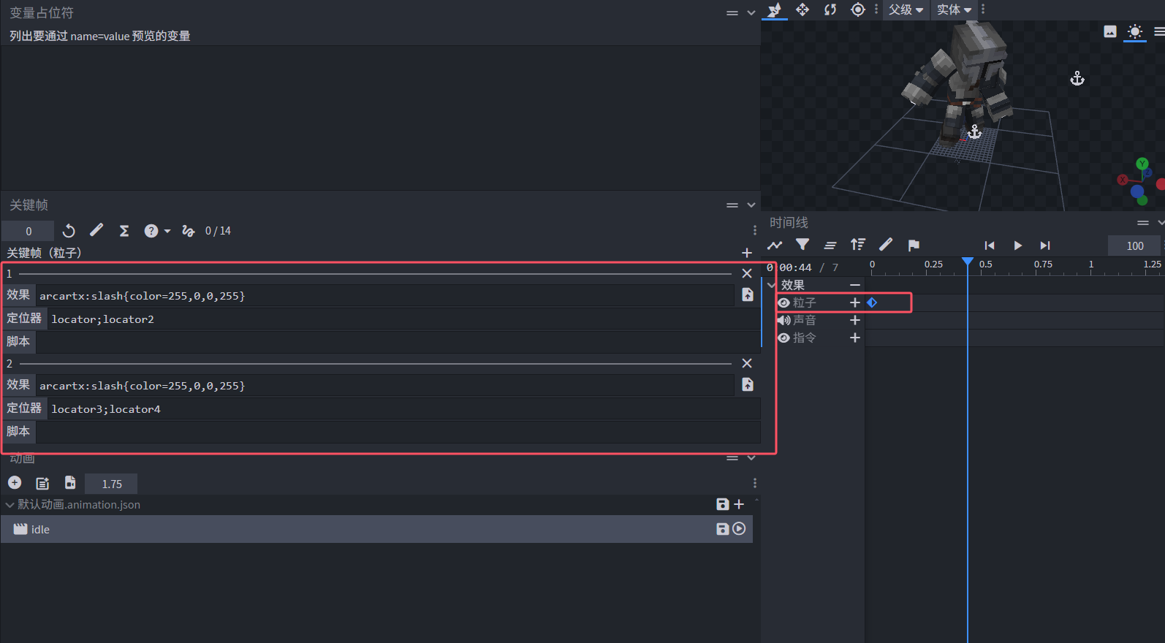Open the 实体 dropdown
Viewport: 1165px width, 643px height.
954,9
